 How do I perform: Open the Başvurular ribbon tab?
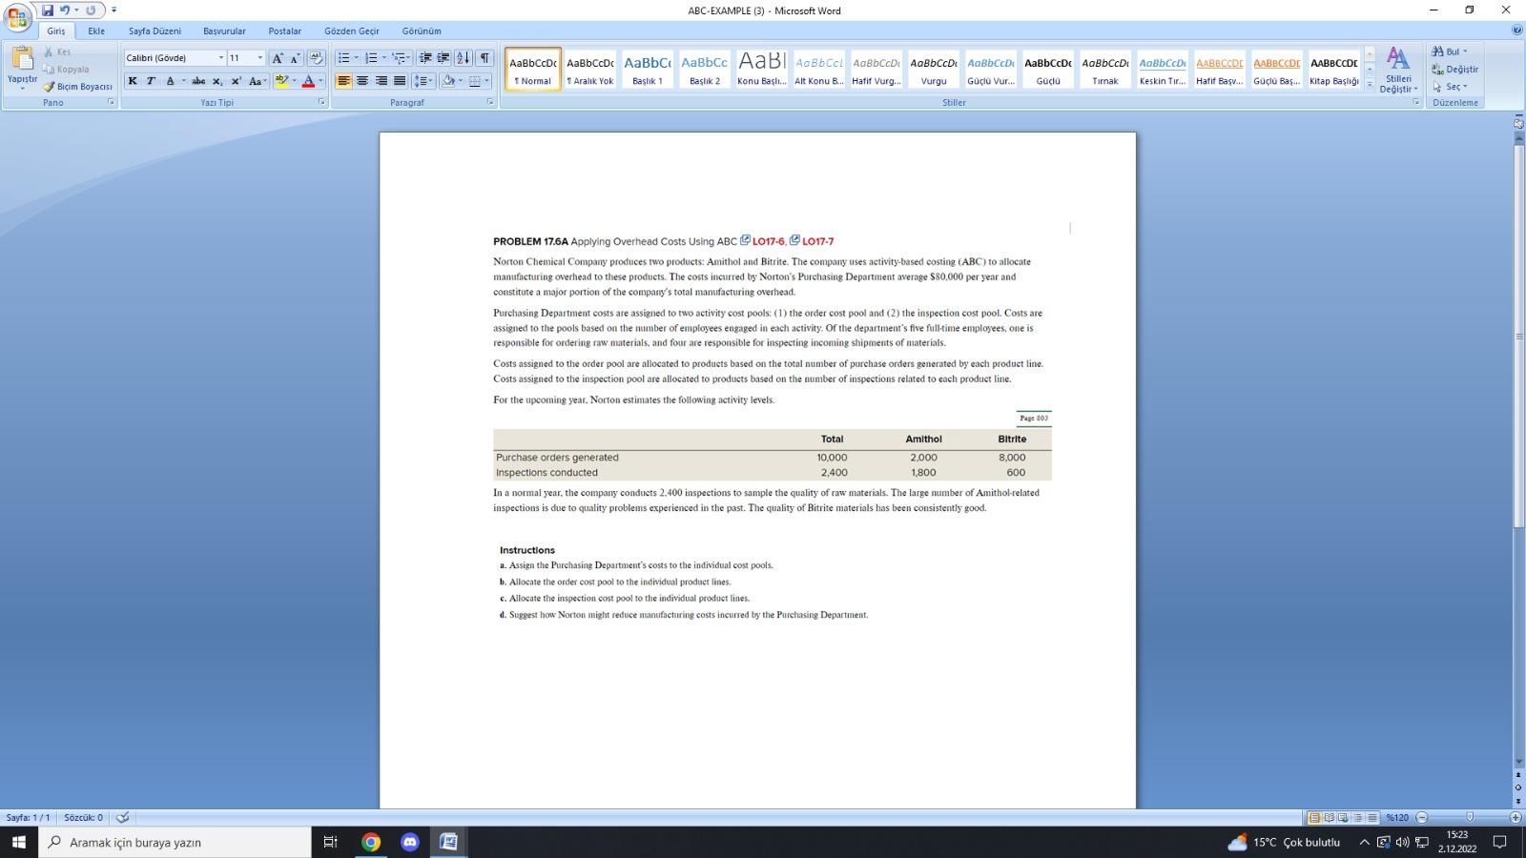pyautogui.click(x=223, y=31)
